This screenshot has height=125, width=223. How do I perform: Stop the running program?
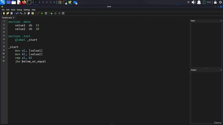tap(46, 13)
